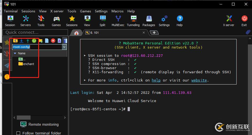Download the selected file in SFTP browser

coord(21,41)
